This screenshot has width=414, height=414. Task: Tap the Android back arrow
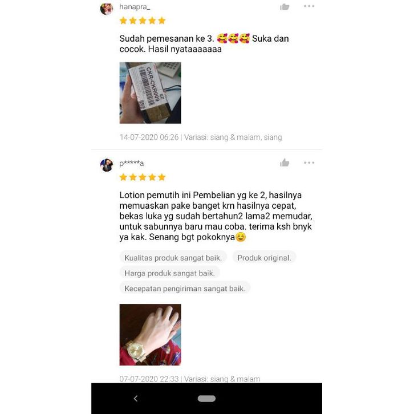pos(136,399)
